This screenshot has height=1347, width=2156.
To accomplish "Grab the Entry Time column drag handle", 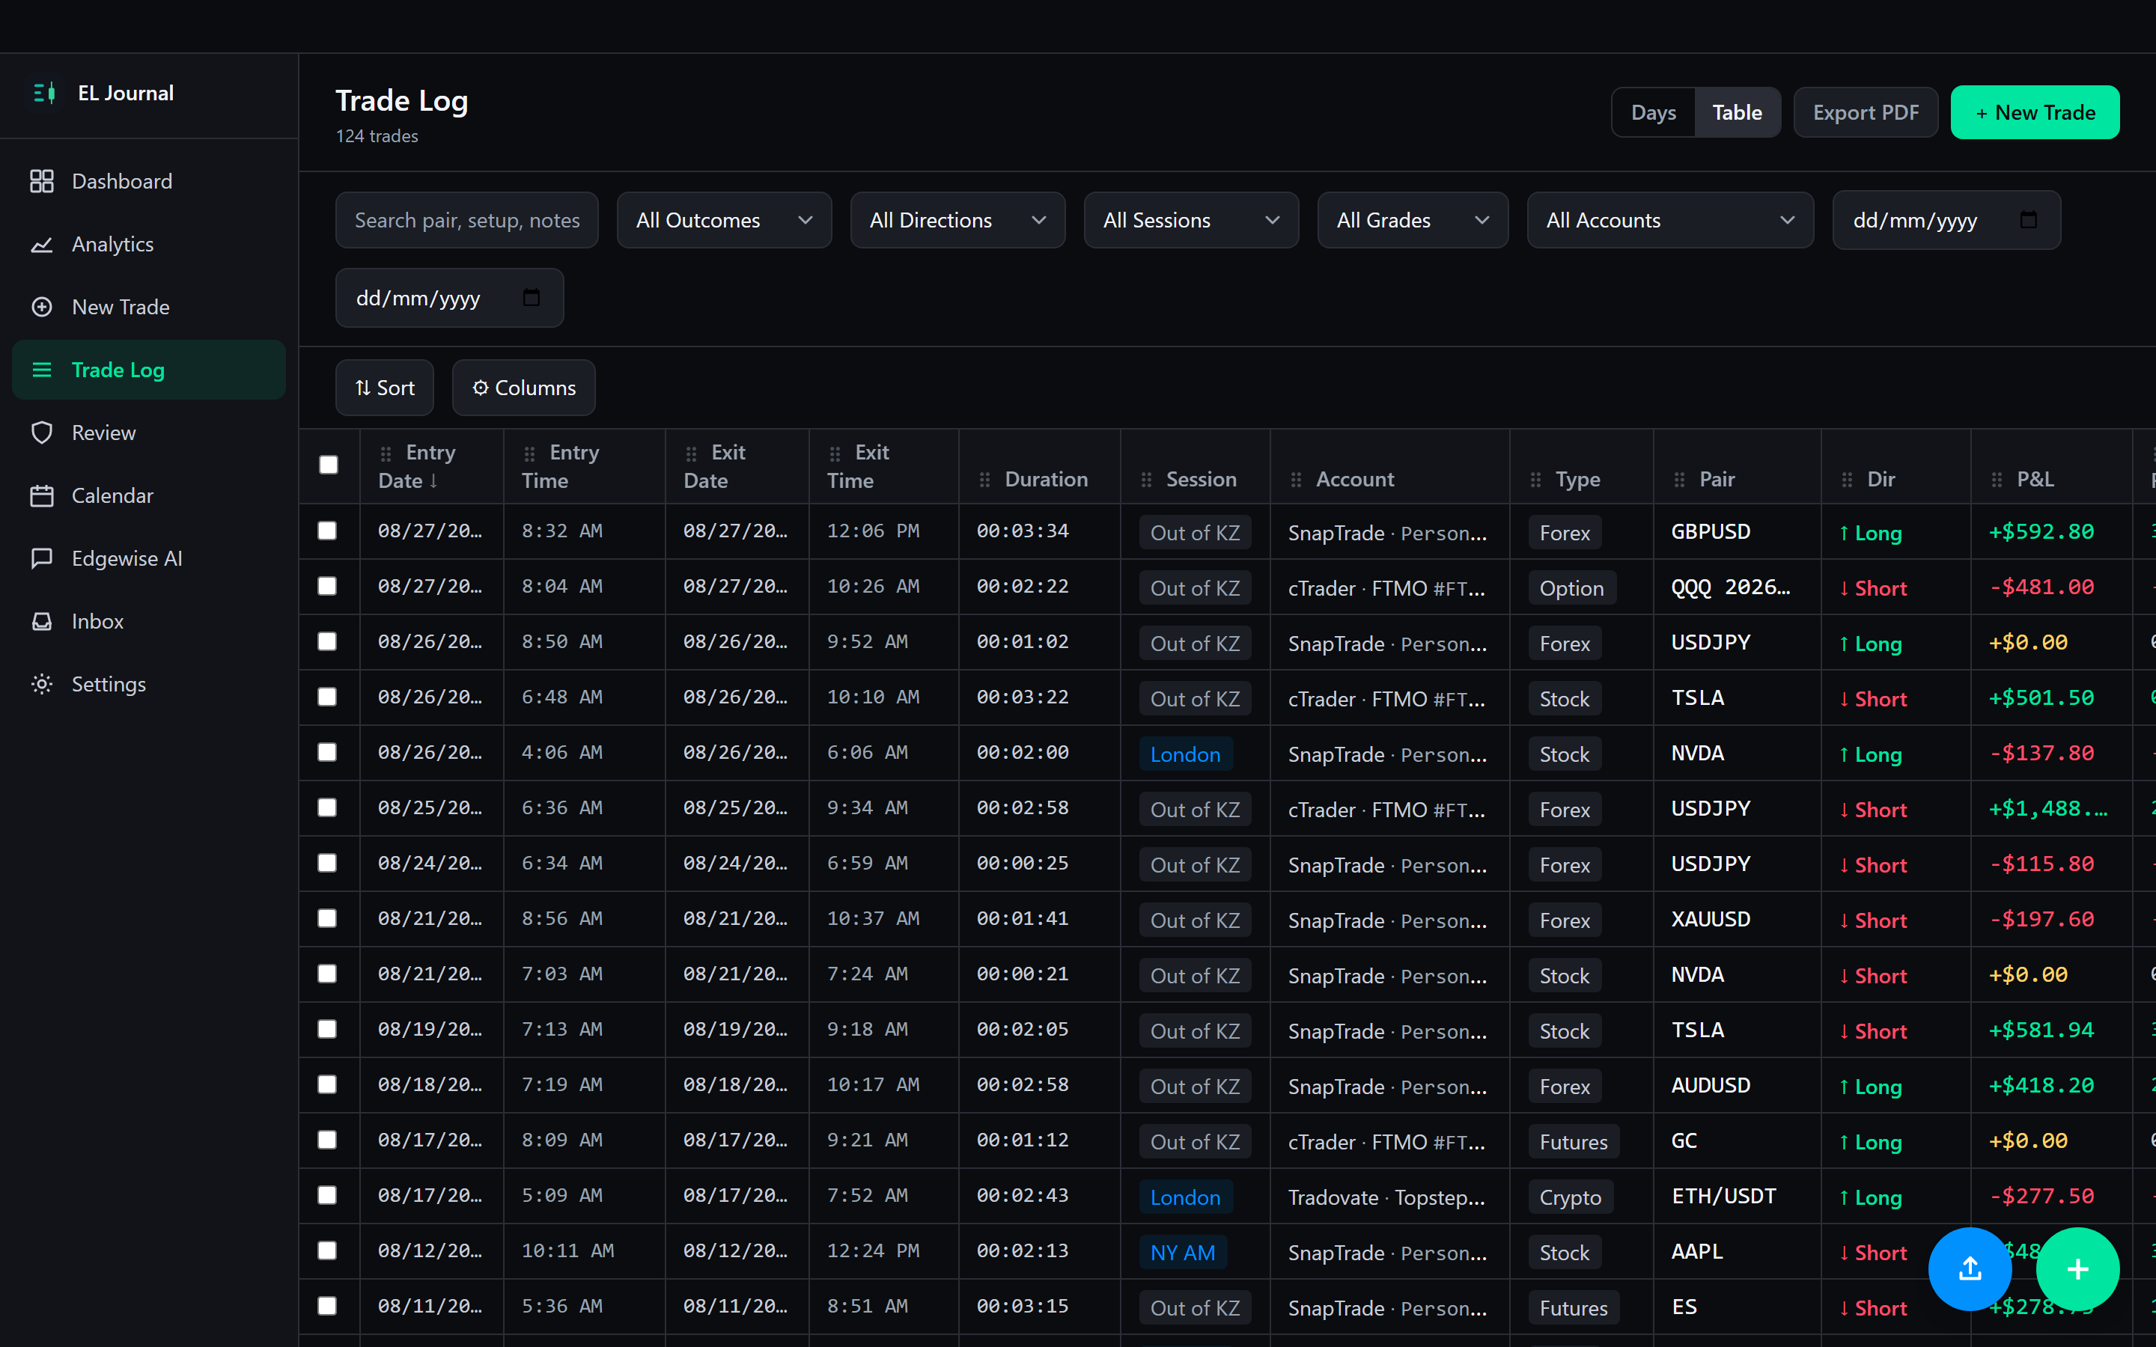I will point(530,453).
